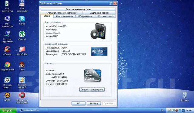
Task: Click the question mark help button in title bar
Action: point(110,3)
